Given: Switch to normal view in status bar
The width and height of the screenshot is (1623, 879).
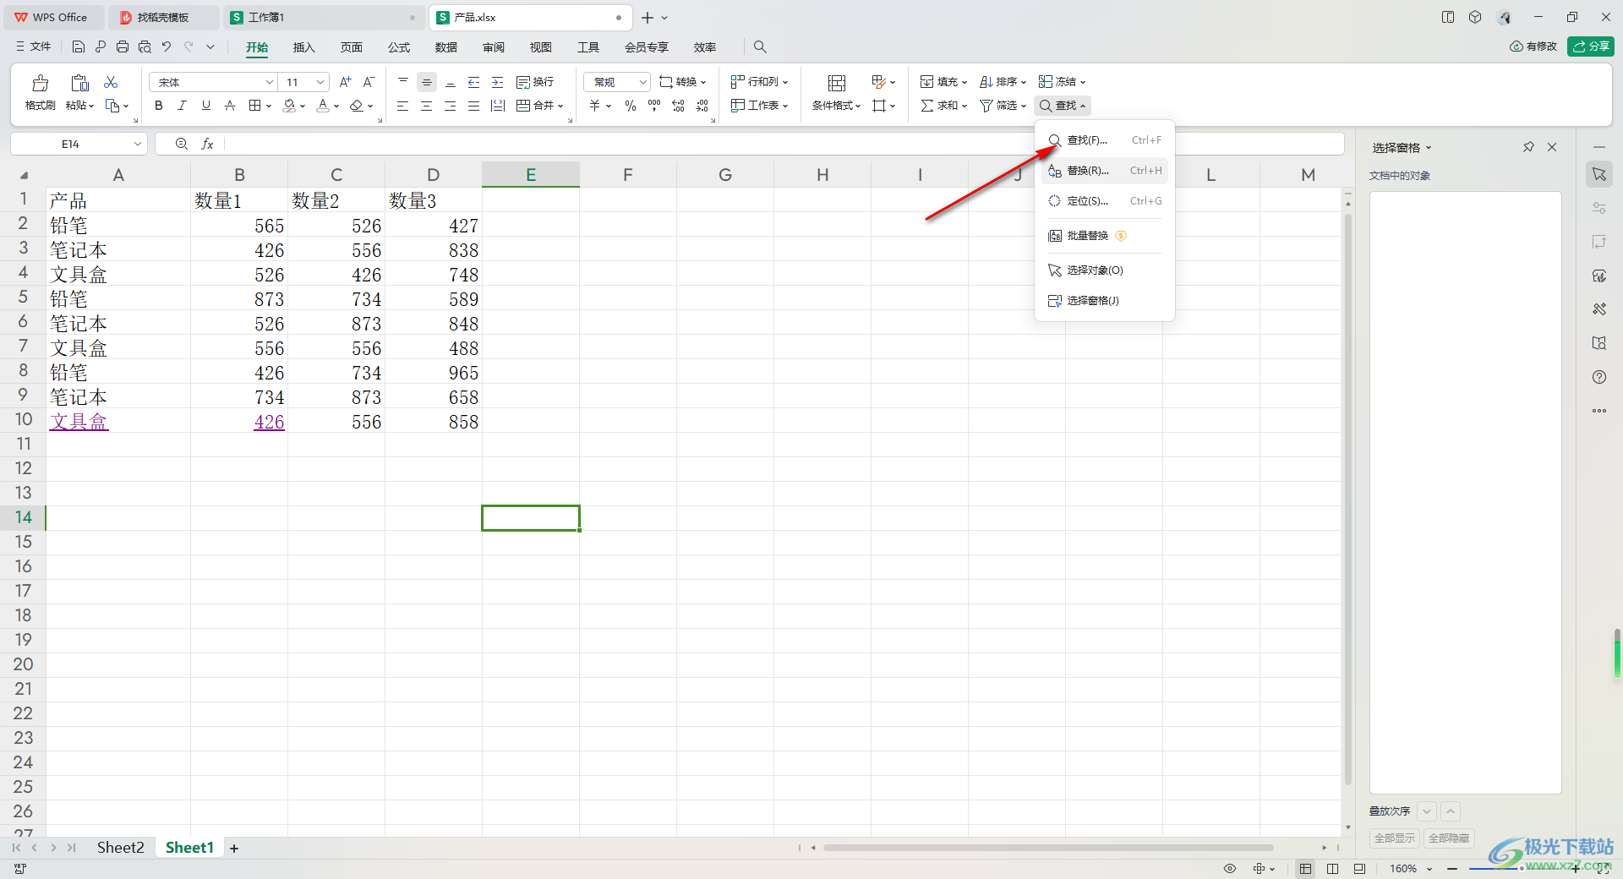Looking at the screenshot, I should coord(1306,869).
